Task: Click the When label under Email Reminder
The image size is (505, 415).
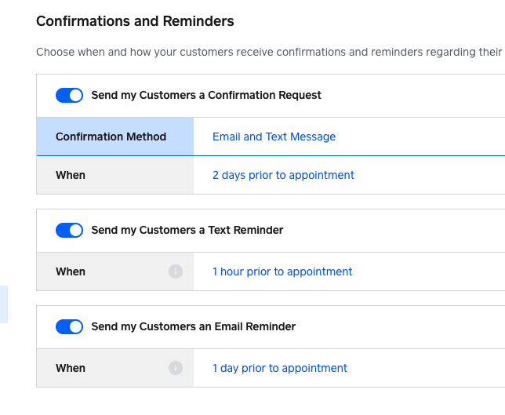Action: tap(71, 368)
